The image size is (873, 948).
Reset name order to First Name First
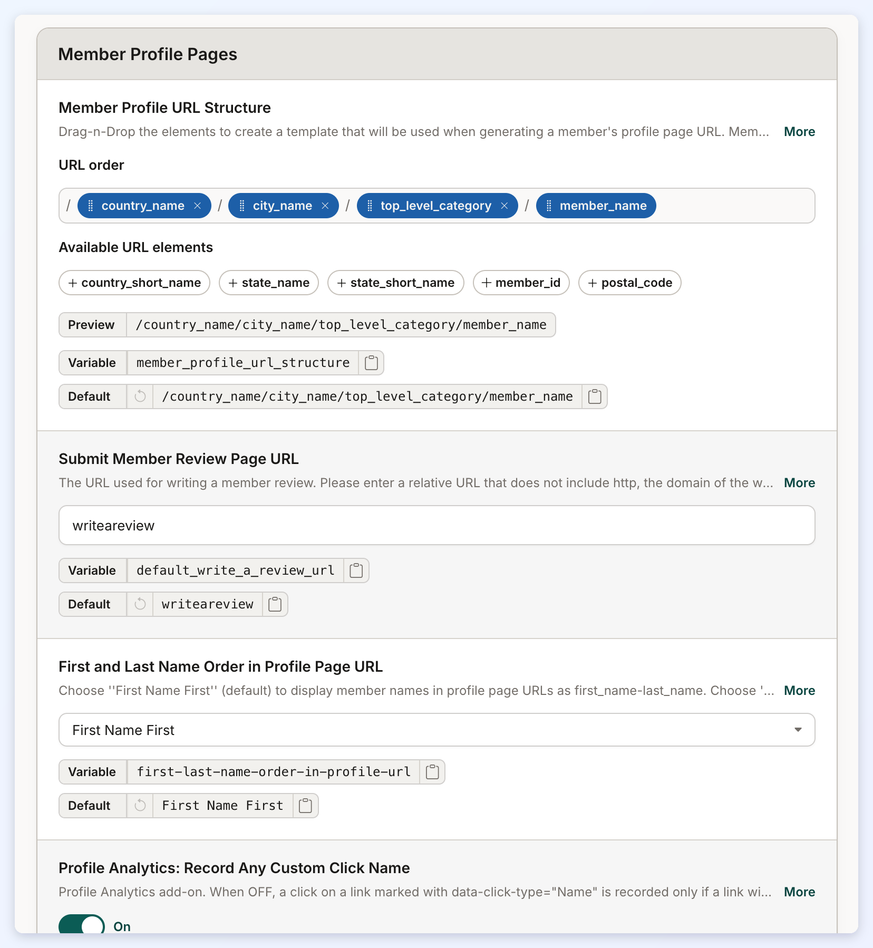click(x=140, y=806)
